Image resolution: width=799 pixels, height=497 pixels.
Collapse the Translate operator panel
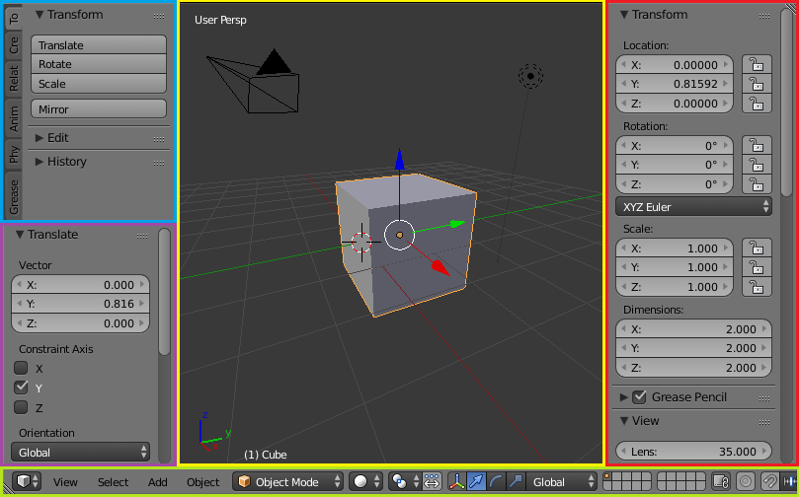pyautogui.click(x=20, y=235)
